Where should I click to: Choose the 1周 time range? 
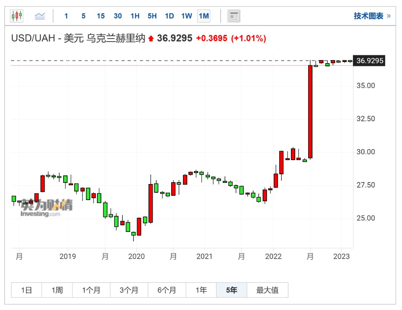click(57, 290)
